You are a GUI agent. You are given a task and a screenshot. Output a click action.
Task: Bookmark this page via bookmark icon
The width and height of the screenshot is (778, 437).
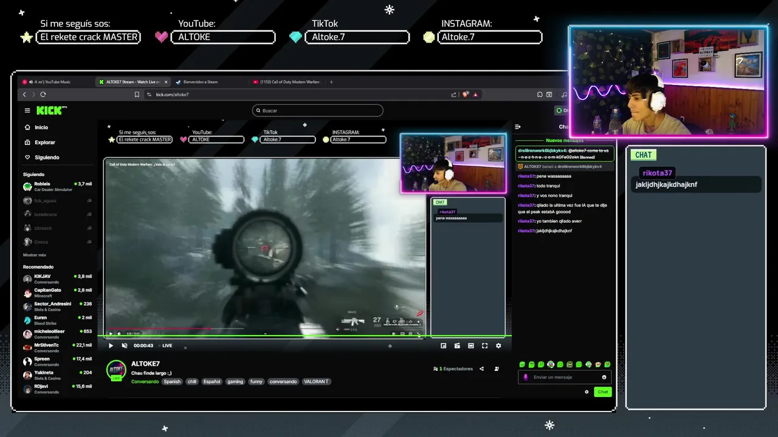click(x=137, y=95)
